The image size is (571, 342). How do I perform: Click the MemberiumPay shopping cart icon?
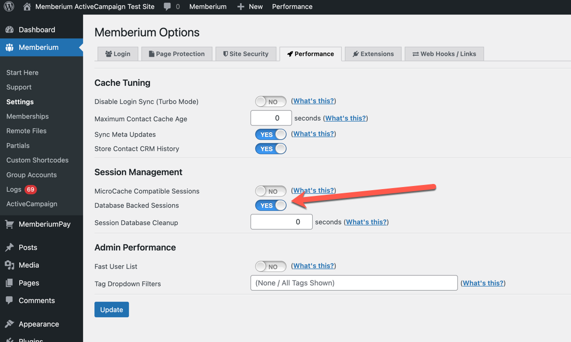tap(9, 224)
